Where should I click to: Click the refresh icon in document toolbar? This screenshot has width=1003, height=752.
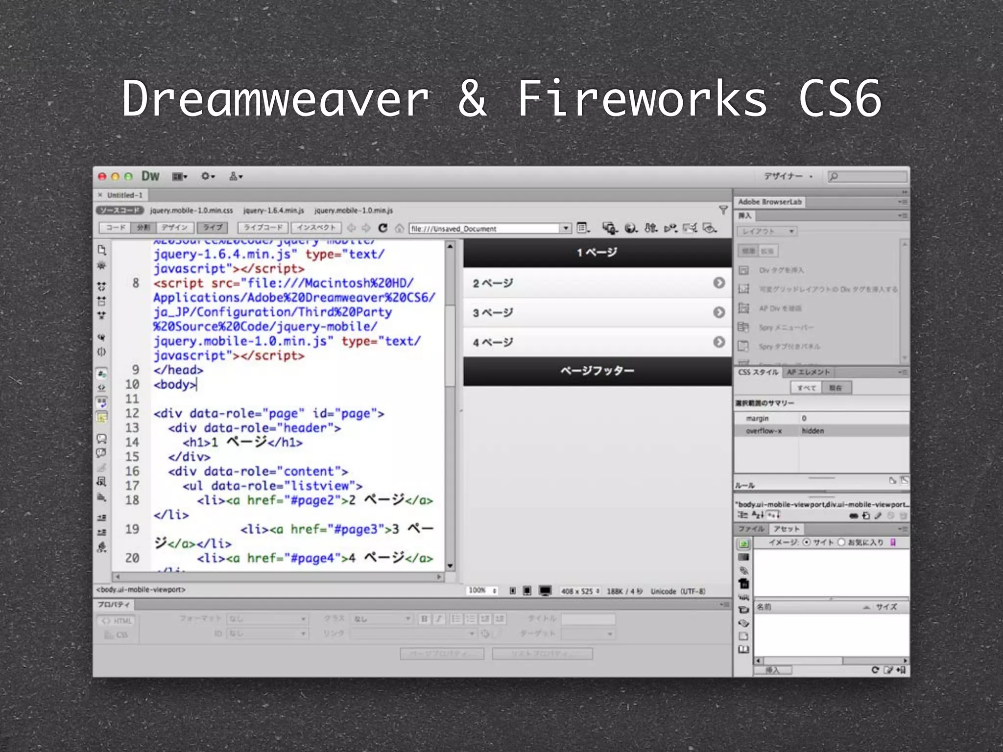(383, 228)
